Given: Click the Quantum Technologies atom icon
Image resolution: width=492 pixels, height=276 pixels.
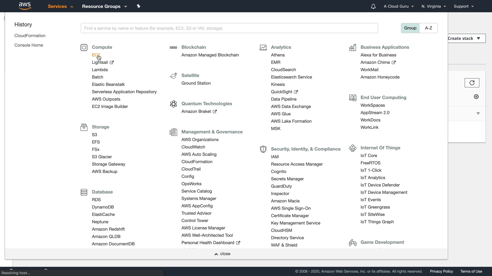Looking at the screenshot, I should (x=173, y=104).
